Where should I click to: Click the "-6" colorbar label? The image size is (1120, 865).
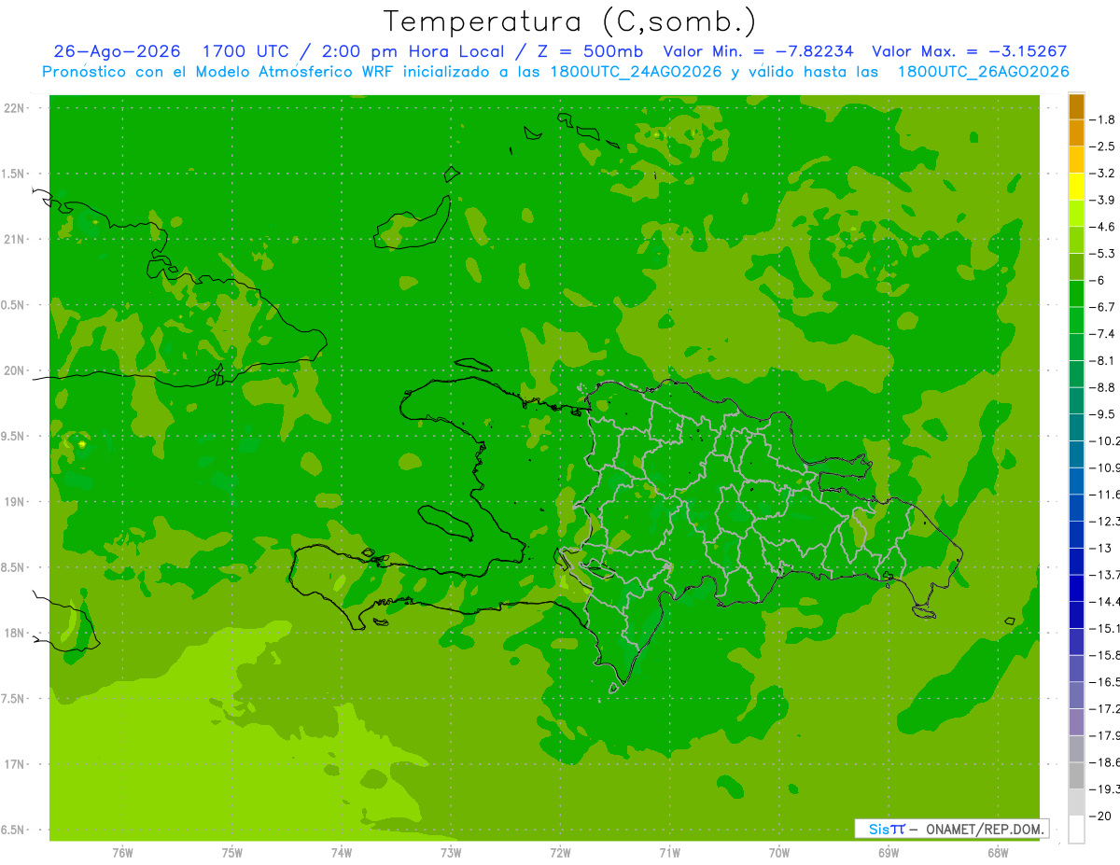click(x=1096, y=280)
